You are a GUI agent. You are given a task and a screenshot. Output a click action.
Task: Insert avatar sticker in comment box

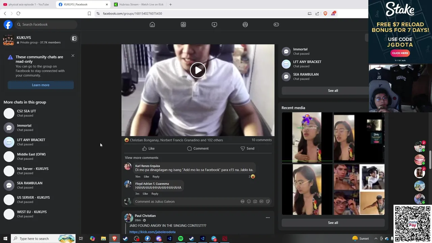pyautogui.click(x=242, y=201)
